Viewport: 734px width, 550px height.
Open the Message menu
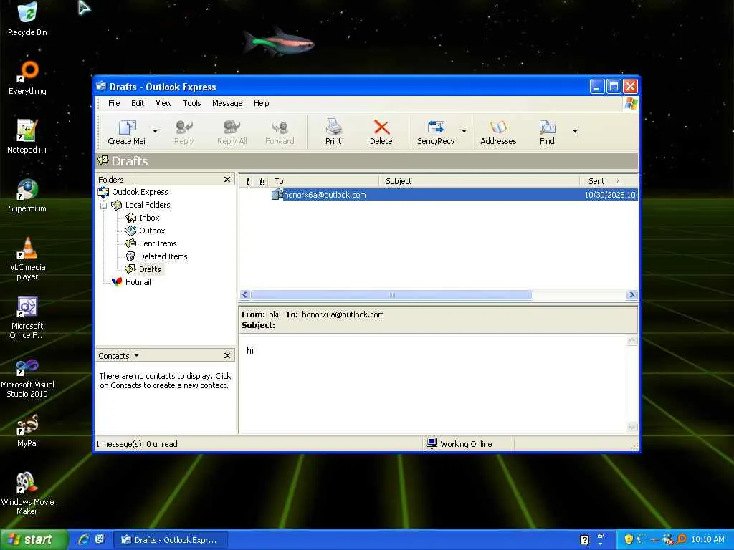click(227, 103)
